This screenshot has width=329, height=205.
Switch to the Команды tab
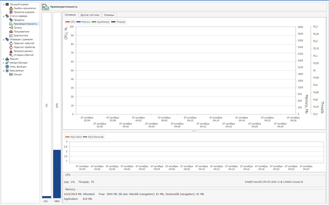[x=109, y=15]
